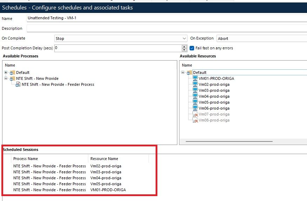This screenshot has width=307, height=201.
Task: Click the offline Vm07-prod-origa resource icon
Action: click(x=195, y=115)
